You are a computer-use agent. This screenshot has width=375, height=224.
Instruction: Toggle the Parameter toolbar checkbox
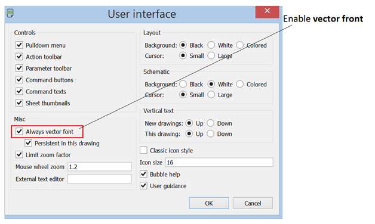[x=19, y=68]
